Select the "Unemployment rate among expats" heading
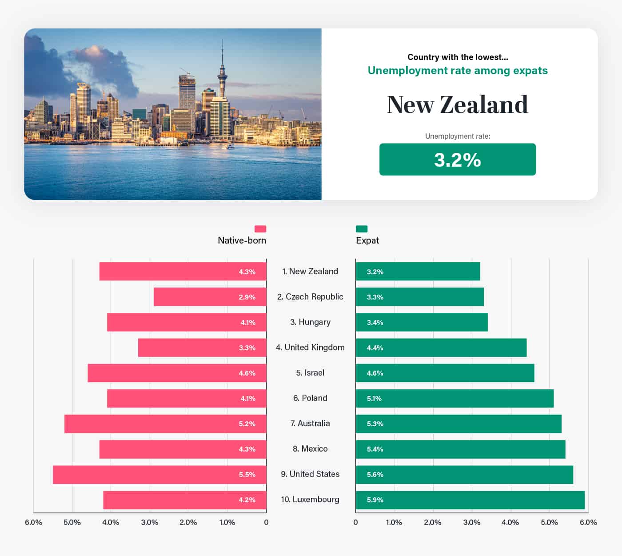The width and height of the screenshot is (622, 556). 458,71
